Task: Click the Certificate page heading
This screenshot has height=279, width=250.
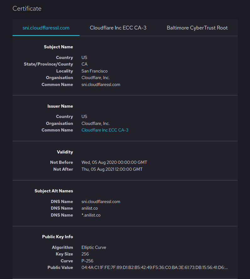Action: [x=27, y=8]
